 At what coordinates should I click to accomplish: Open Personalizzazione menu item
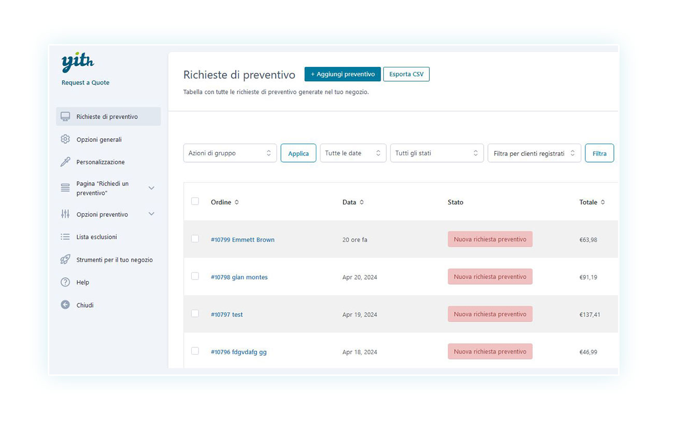click(101, 162)
